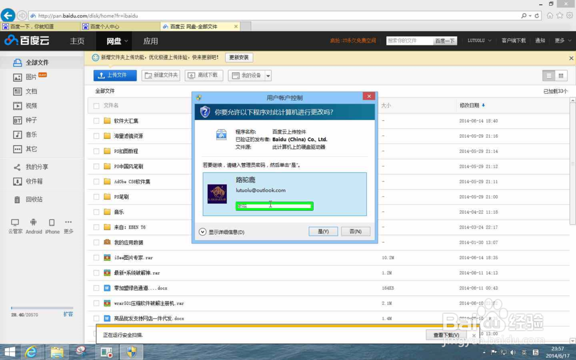The image size is (576, 360).
Task: Check the box for 音乐 folder
Action: 96,212
